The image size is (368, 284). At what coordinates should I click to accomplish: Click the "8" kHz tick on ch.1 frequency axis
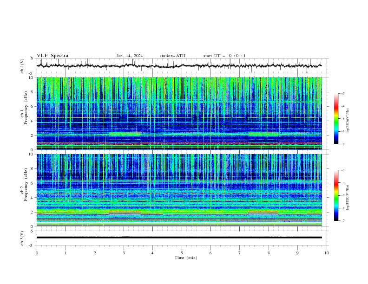coord(33,92)
